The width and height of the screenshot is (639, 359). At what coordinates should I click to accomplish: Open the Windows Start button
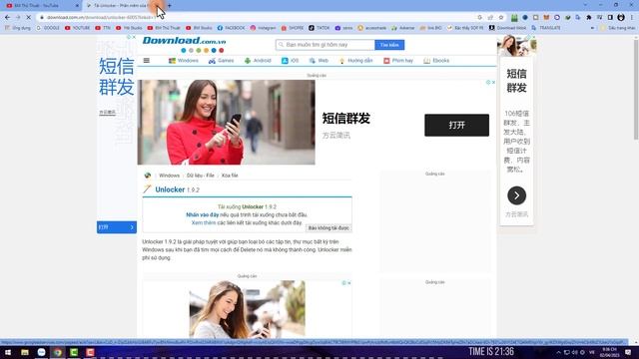tap(8, 352)
